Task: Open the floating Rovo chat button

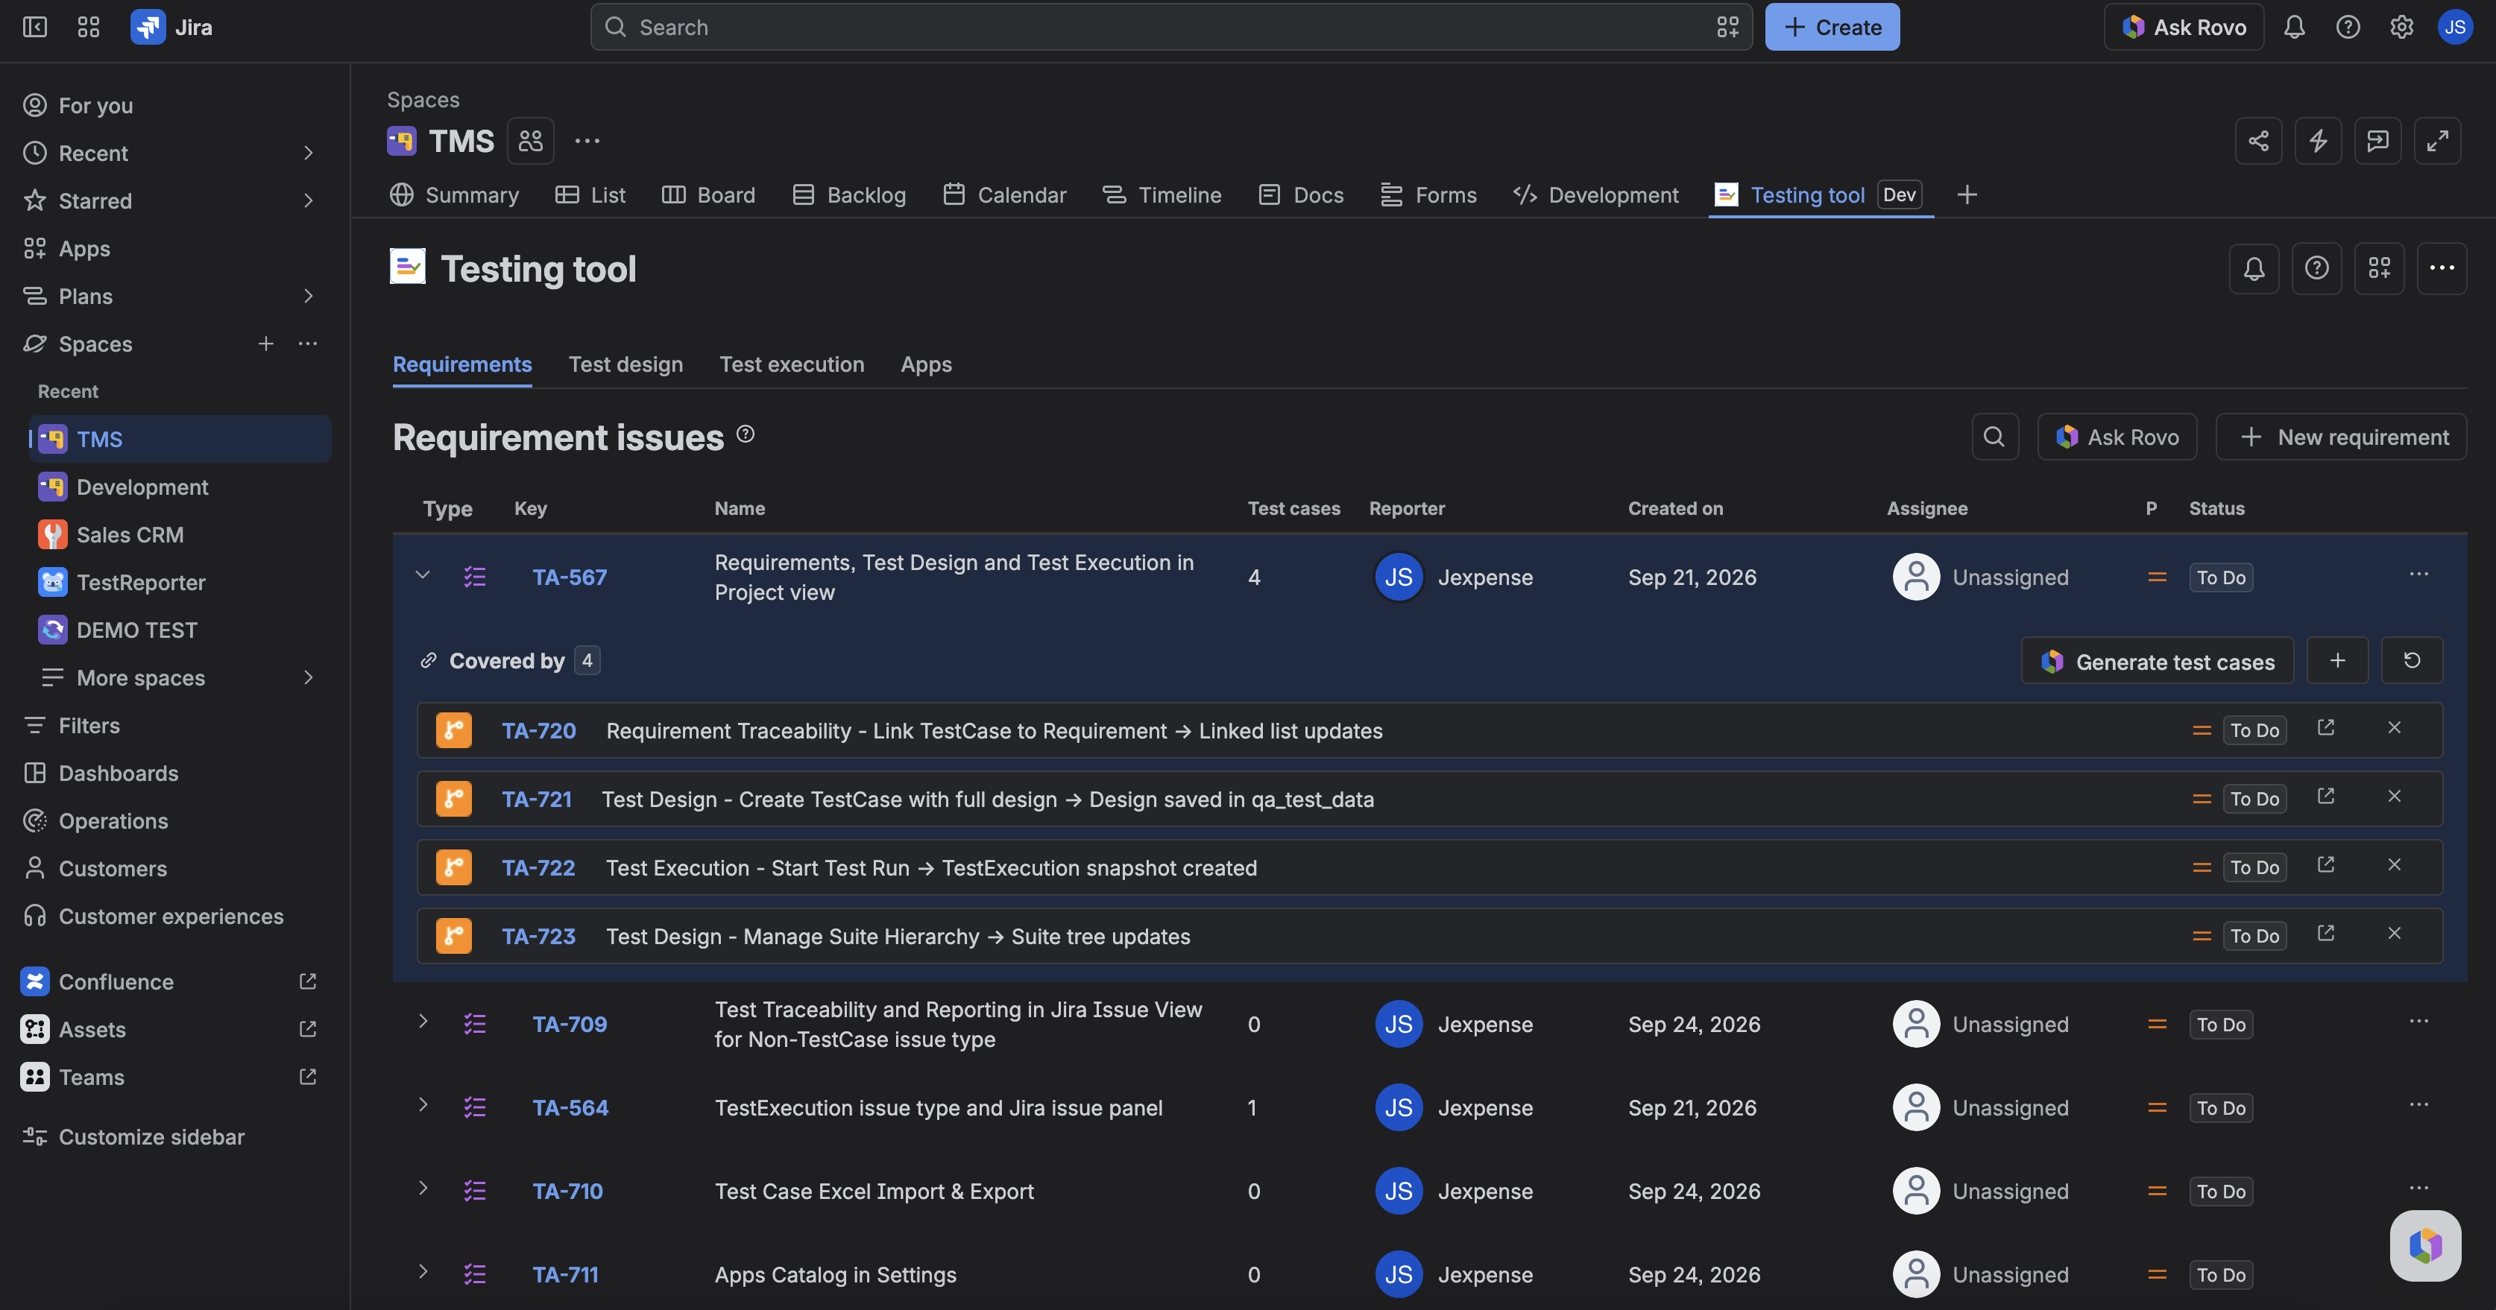Action: tap(2425, 1246)
